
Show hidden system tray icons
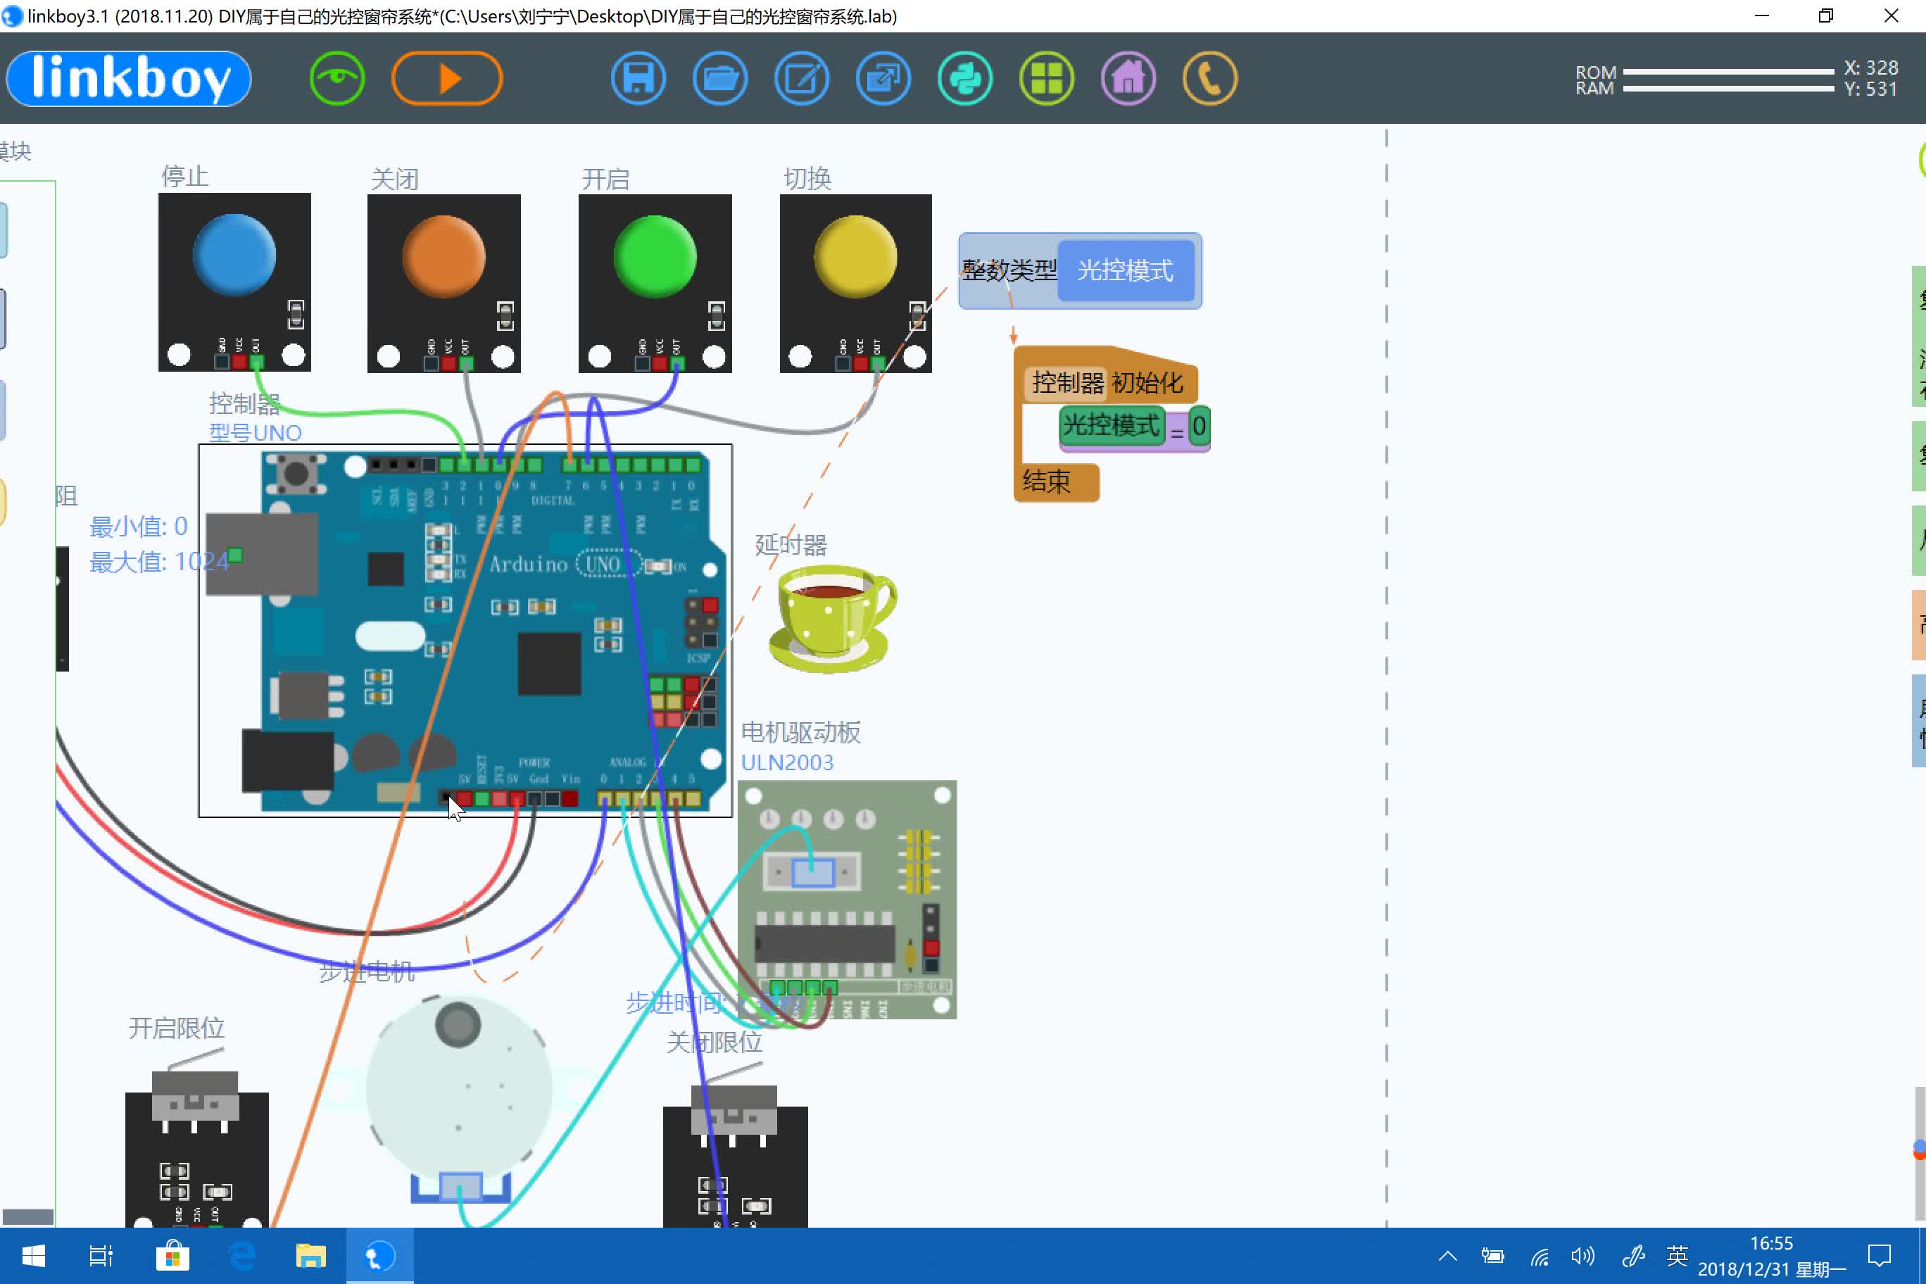(x=1448, y=1255)
